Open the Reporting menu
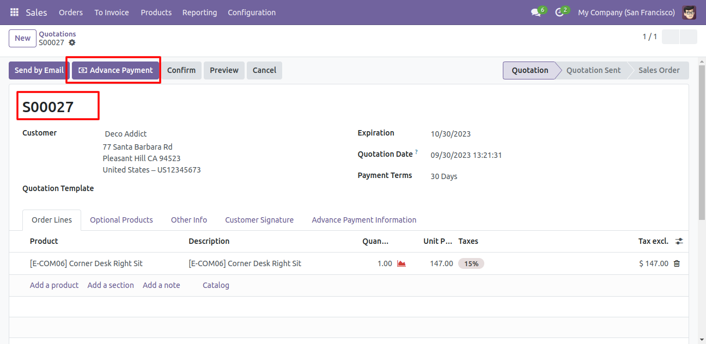 pos(199,12)
